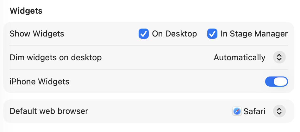This screenshot has height=132, width=300.
Task: Uncheck the On Desktop checkbox
Action: click(144, 34)
